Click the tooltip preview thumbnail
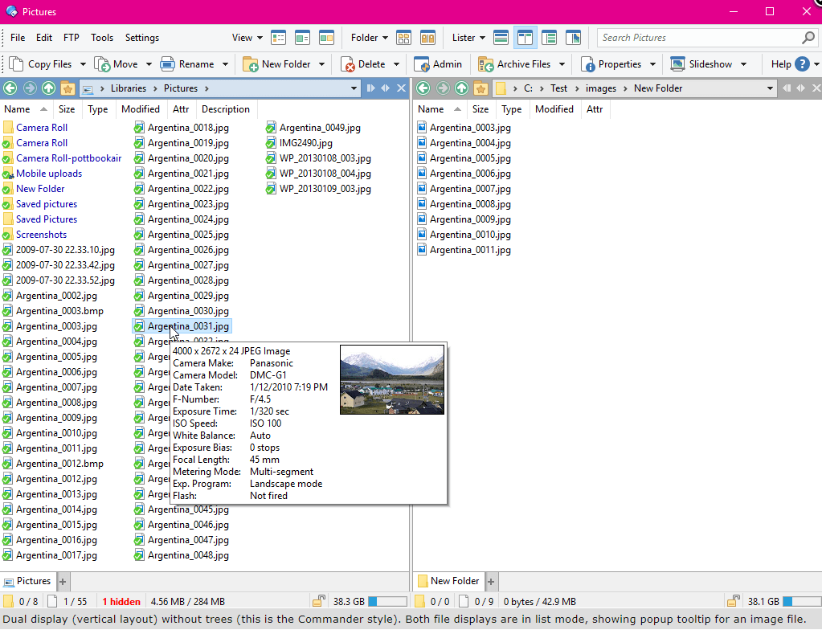This screenshot has height=630, width=822. 392,379
